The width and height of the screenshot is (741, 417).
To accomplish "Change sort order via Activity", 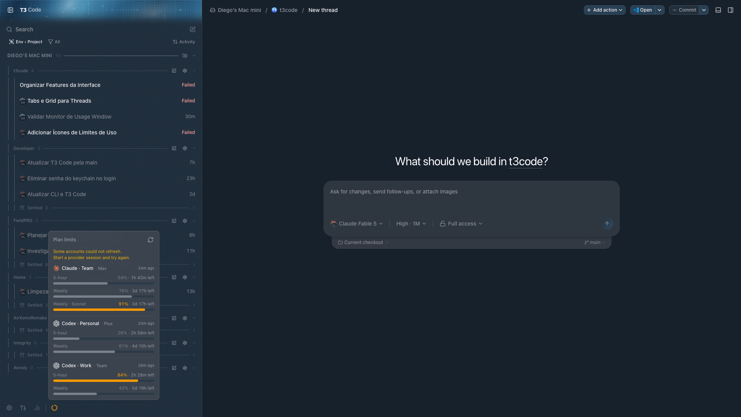I will click(x=184, y=42).
